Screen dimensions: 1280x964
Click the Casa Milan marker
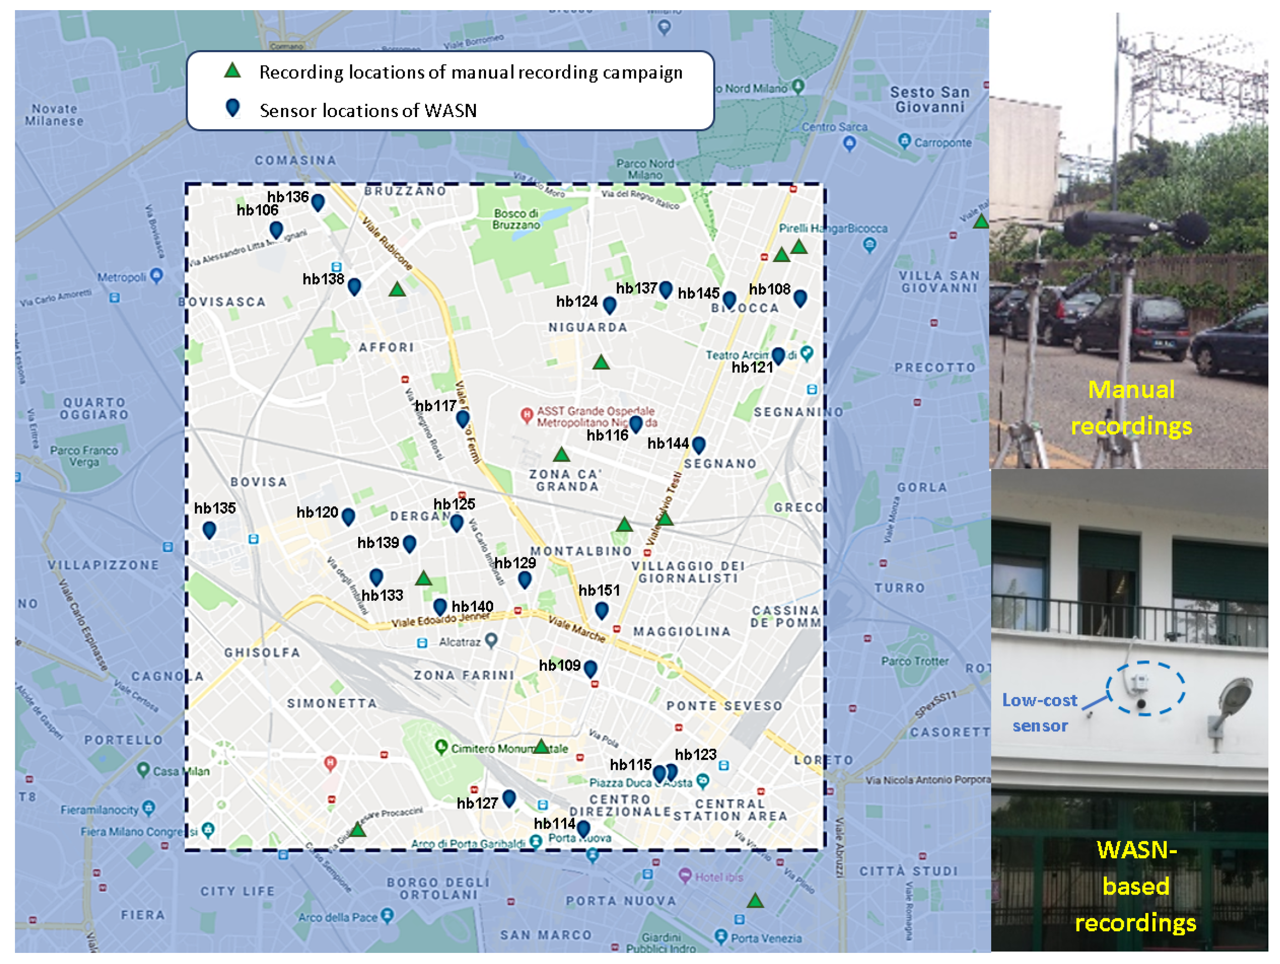[143, 769]
